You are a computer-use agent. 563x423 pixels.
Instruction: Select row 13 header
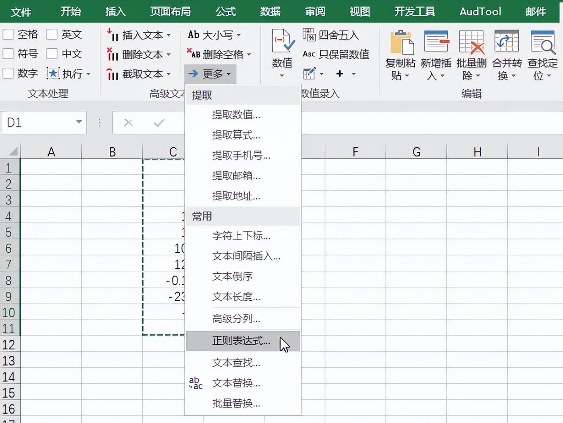[x=9, y=361]
